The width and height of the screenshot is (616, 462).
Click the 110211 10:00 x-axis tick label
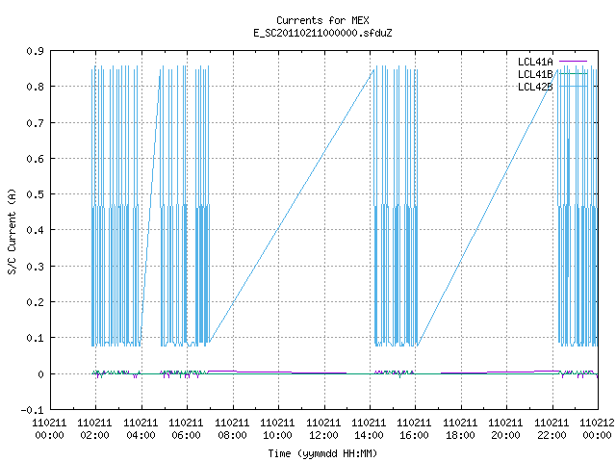point(277,429)
